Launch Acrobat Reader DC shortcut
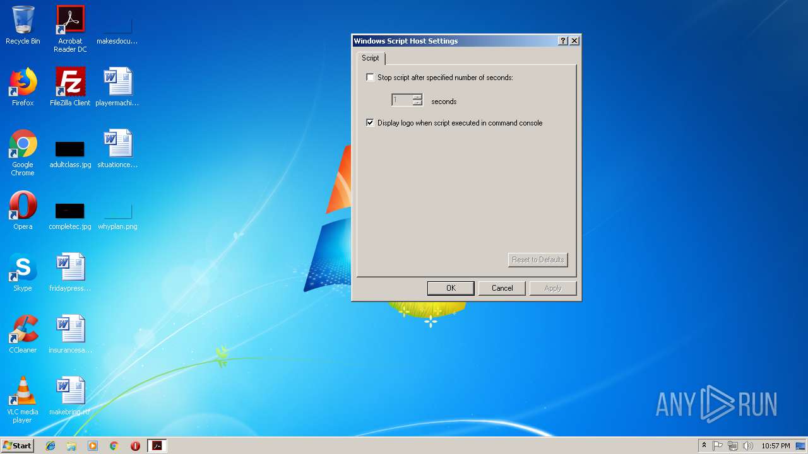 coord(70,28)
